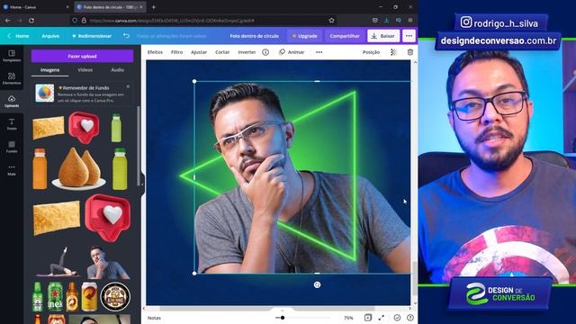Open header three-dots menu button
Viewport: 576px width, 324px height.
coord(409,36)
